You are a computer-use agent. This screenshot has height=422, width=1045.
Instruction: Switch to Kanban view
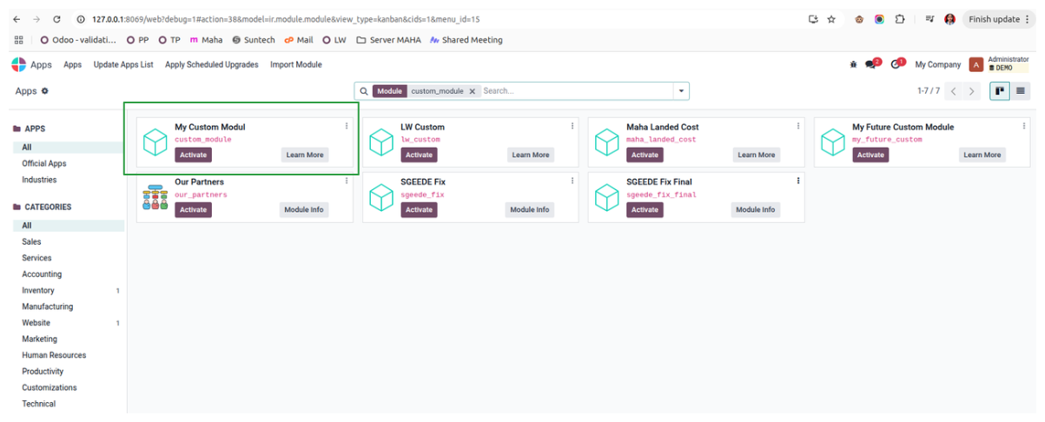1000,91
